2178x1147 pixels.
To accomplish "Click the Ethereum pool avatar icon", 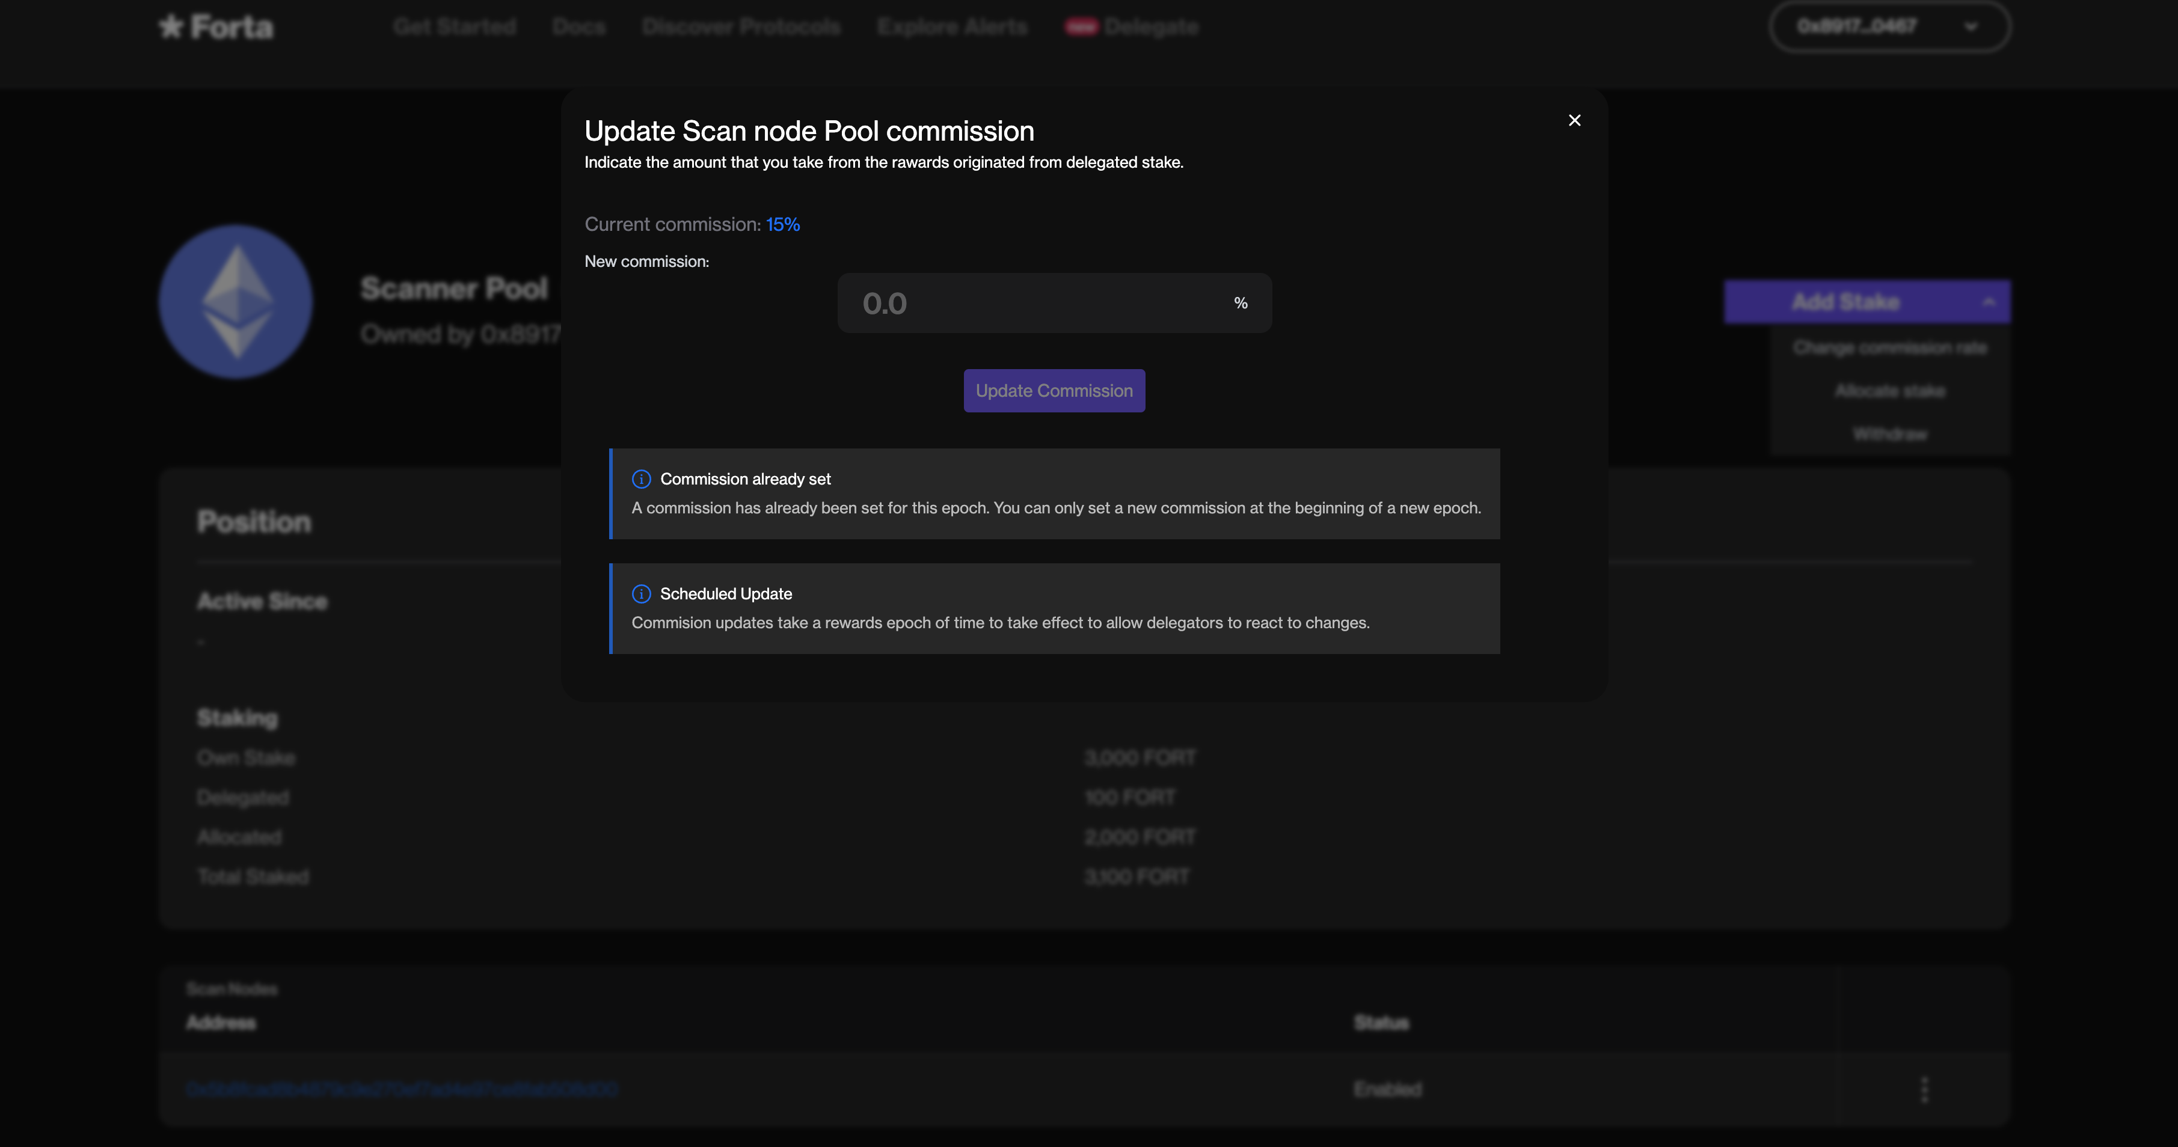I will pos(236,302).
